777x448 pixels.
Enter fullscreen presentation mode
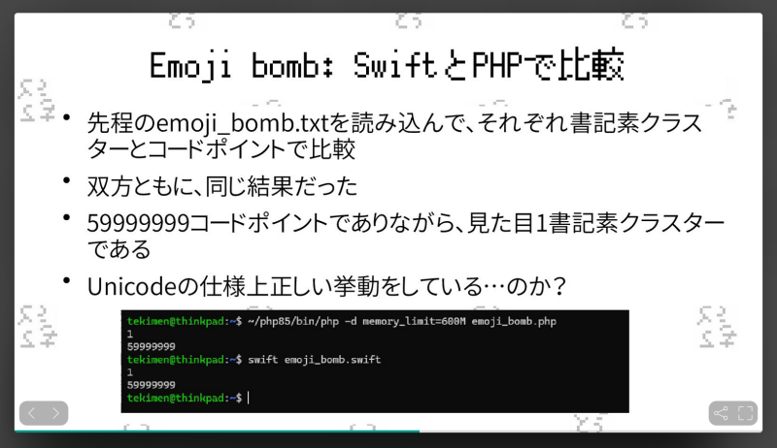click(x=745, y=413)
